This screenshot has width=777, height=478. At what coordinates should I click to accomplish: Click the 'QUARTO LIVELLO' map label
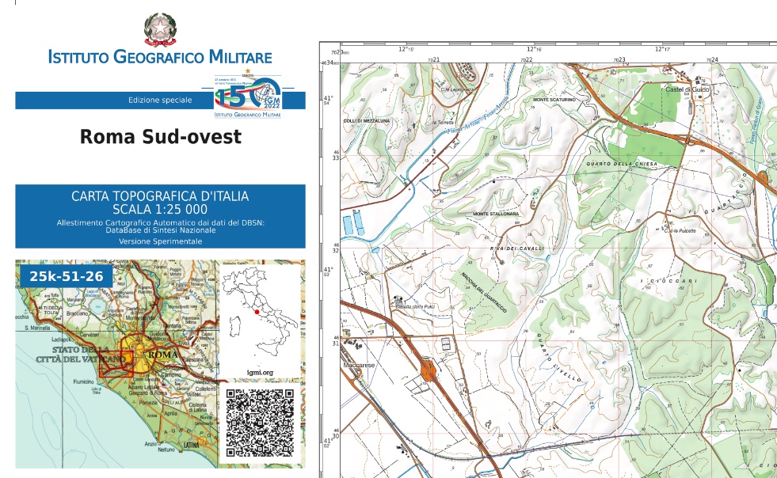pyautogui.click(x=558, y=357)
